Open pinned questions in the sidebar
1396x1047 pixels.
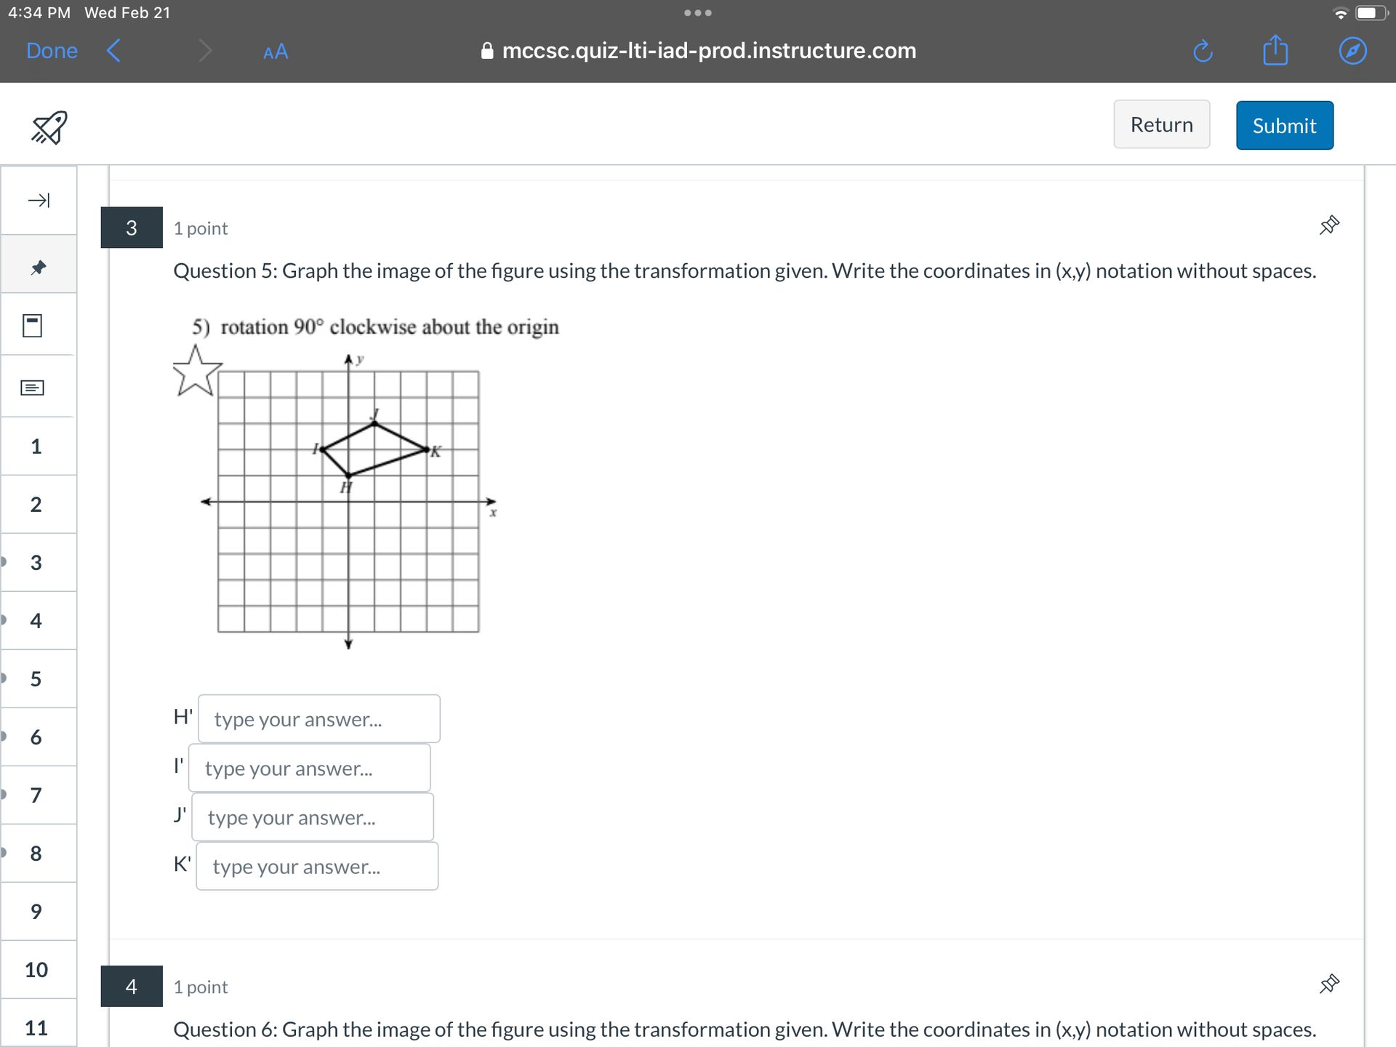click(x=39, y=267)
